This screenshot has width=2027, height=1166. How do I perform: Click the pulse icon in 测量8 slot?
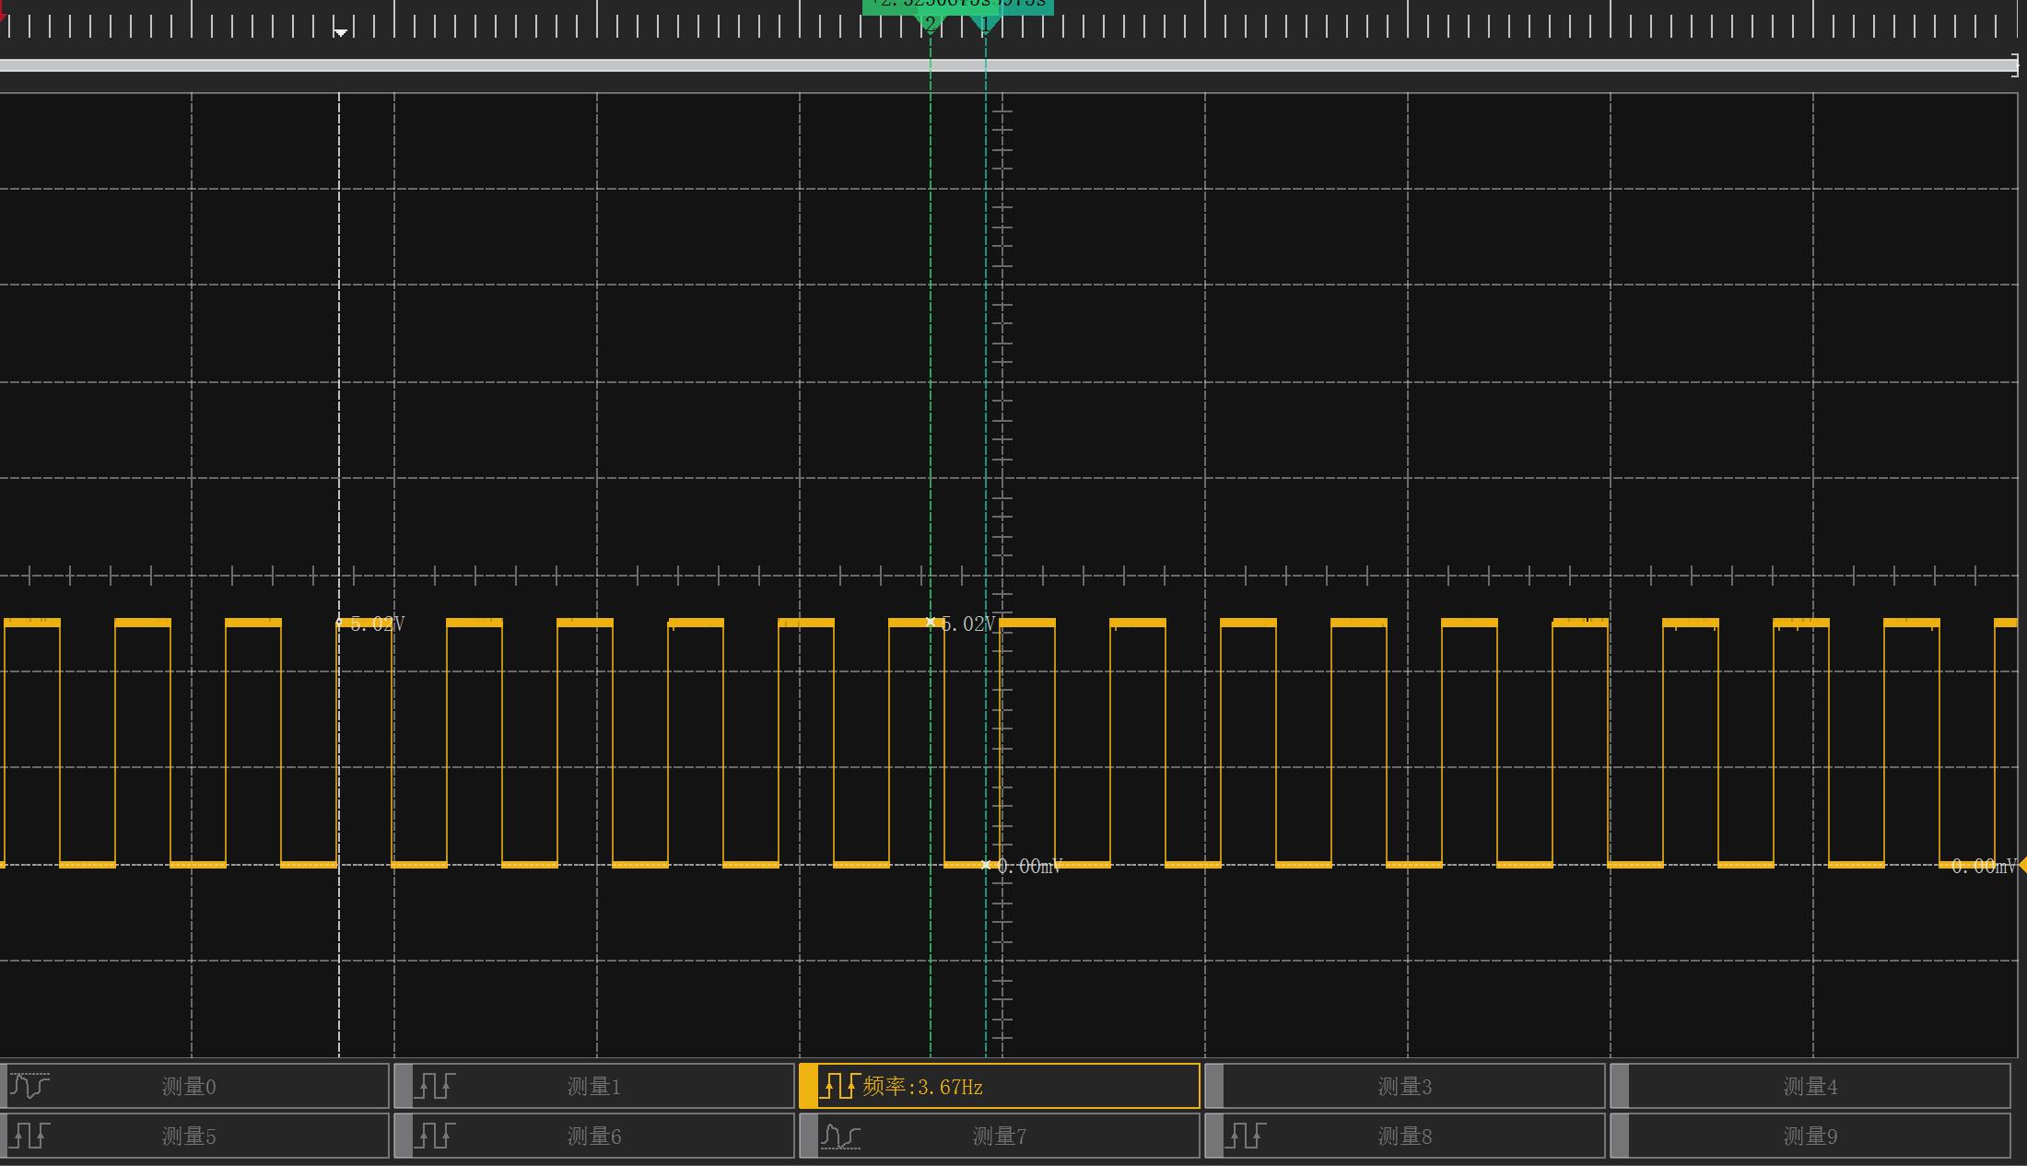tap(1246, 1136)
